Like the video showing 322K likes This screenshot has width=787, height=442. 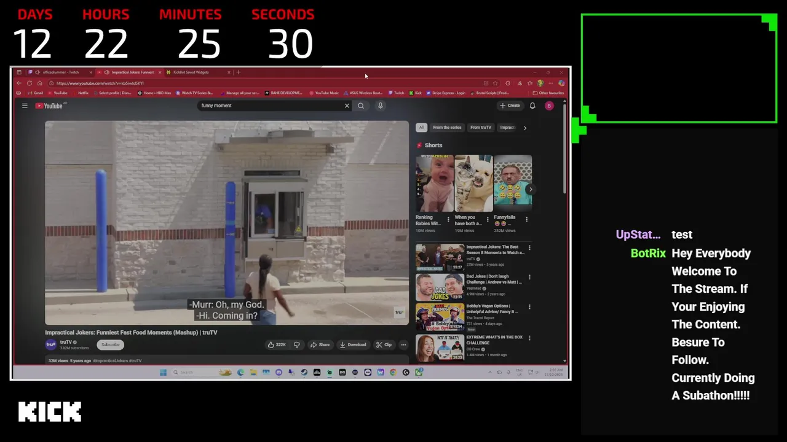(x=277, y=344)
